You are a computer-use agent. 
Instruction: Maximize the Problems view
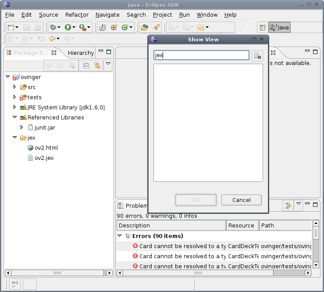(x=315, y=205)
